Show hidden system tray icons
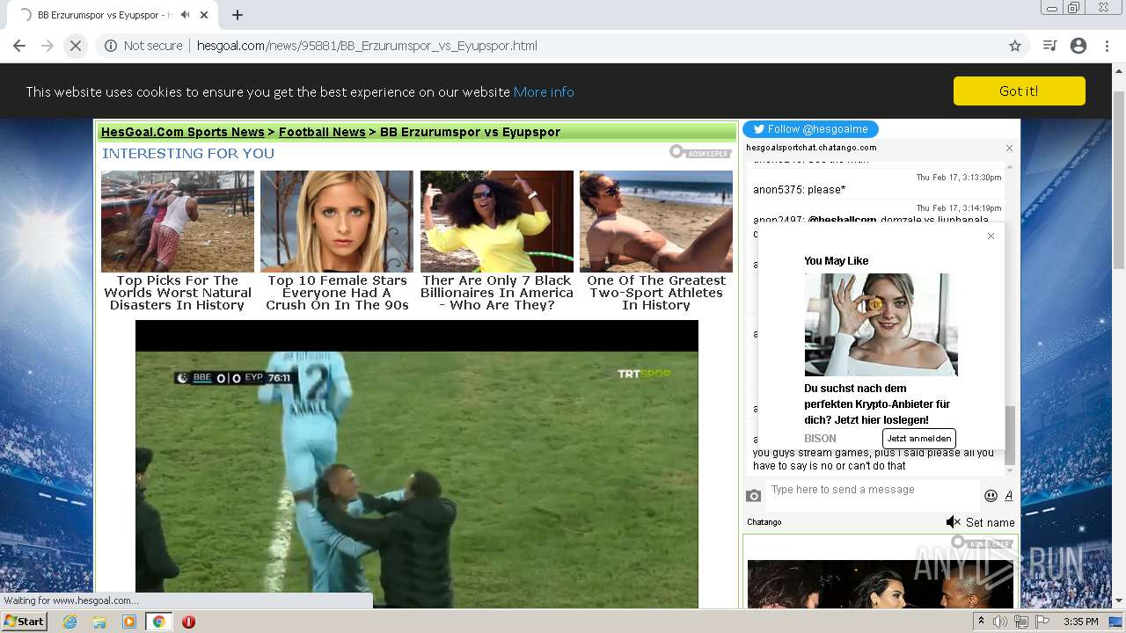This screenshot has height=633, width=1126. click(981, 622)
